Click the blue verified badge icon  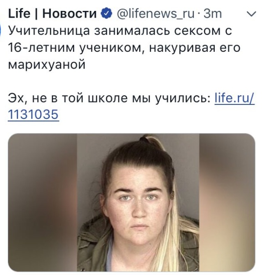tap(106, 14)
